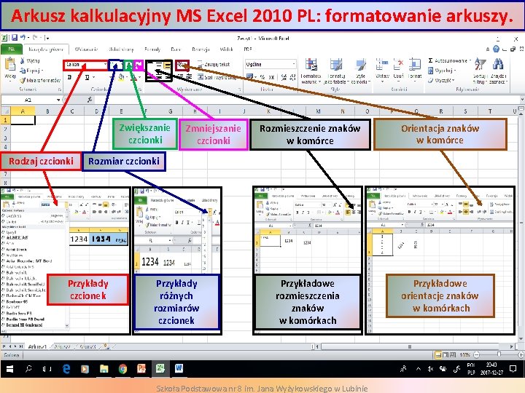Click Sortuj i filtruj icon
Image resolution: width=525 pixels, height=393 pixels.
pyautogui.click(x=480, y=65)
